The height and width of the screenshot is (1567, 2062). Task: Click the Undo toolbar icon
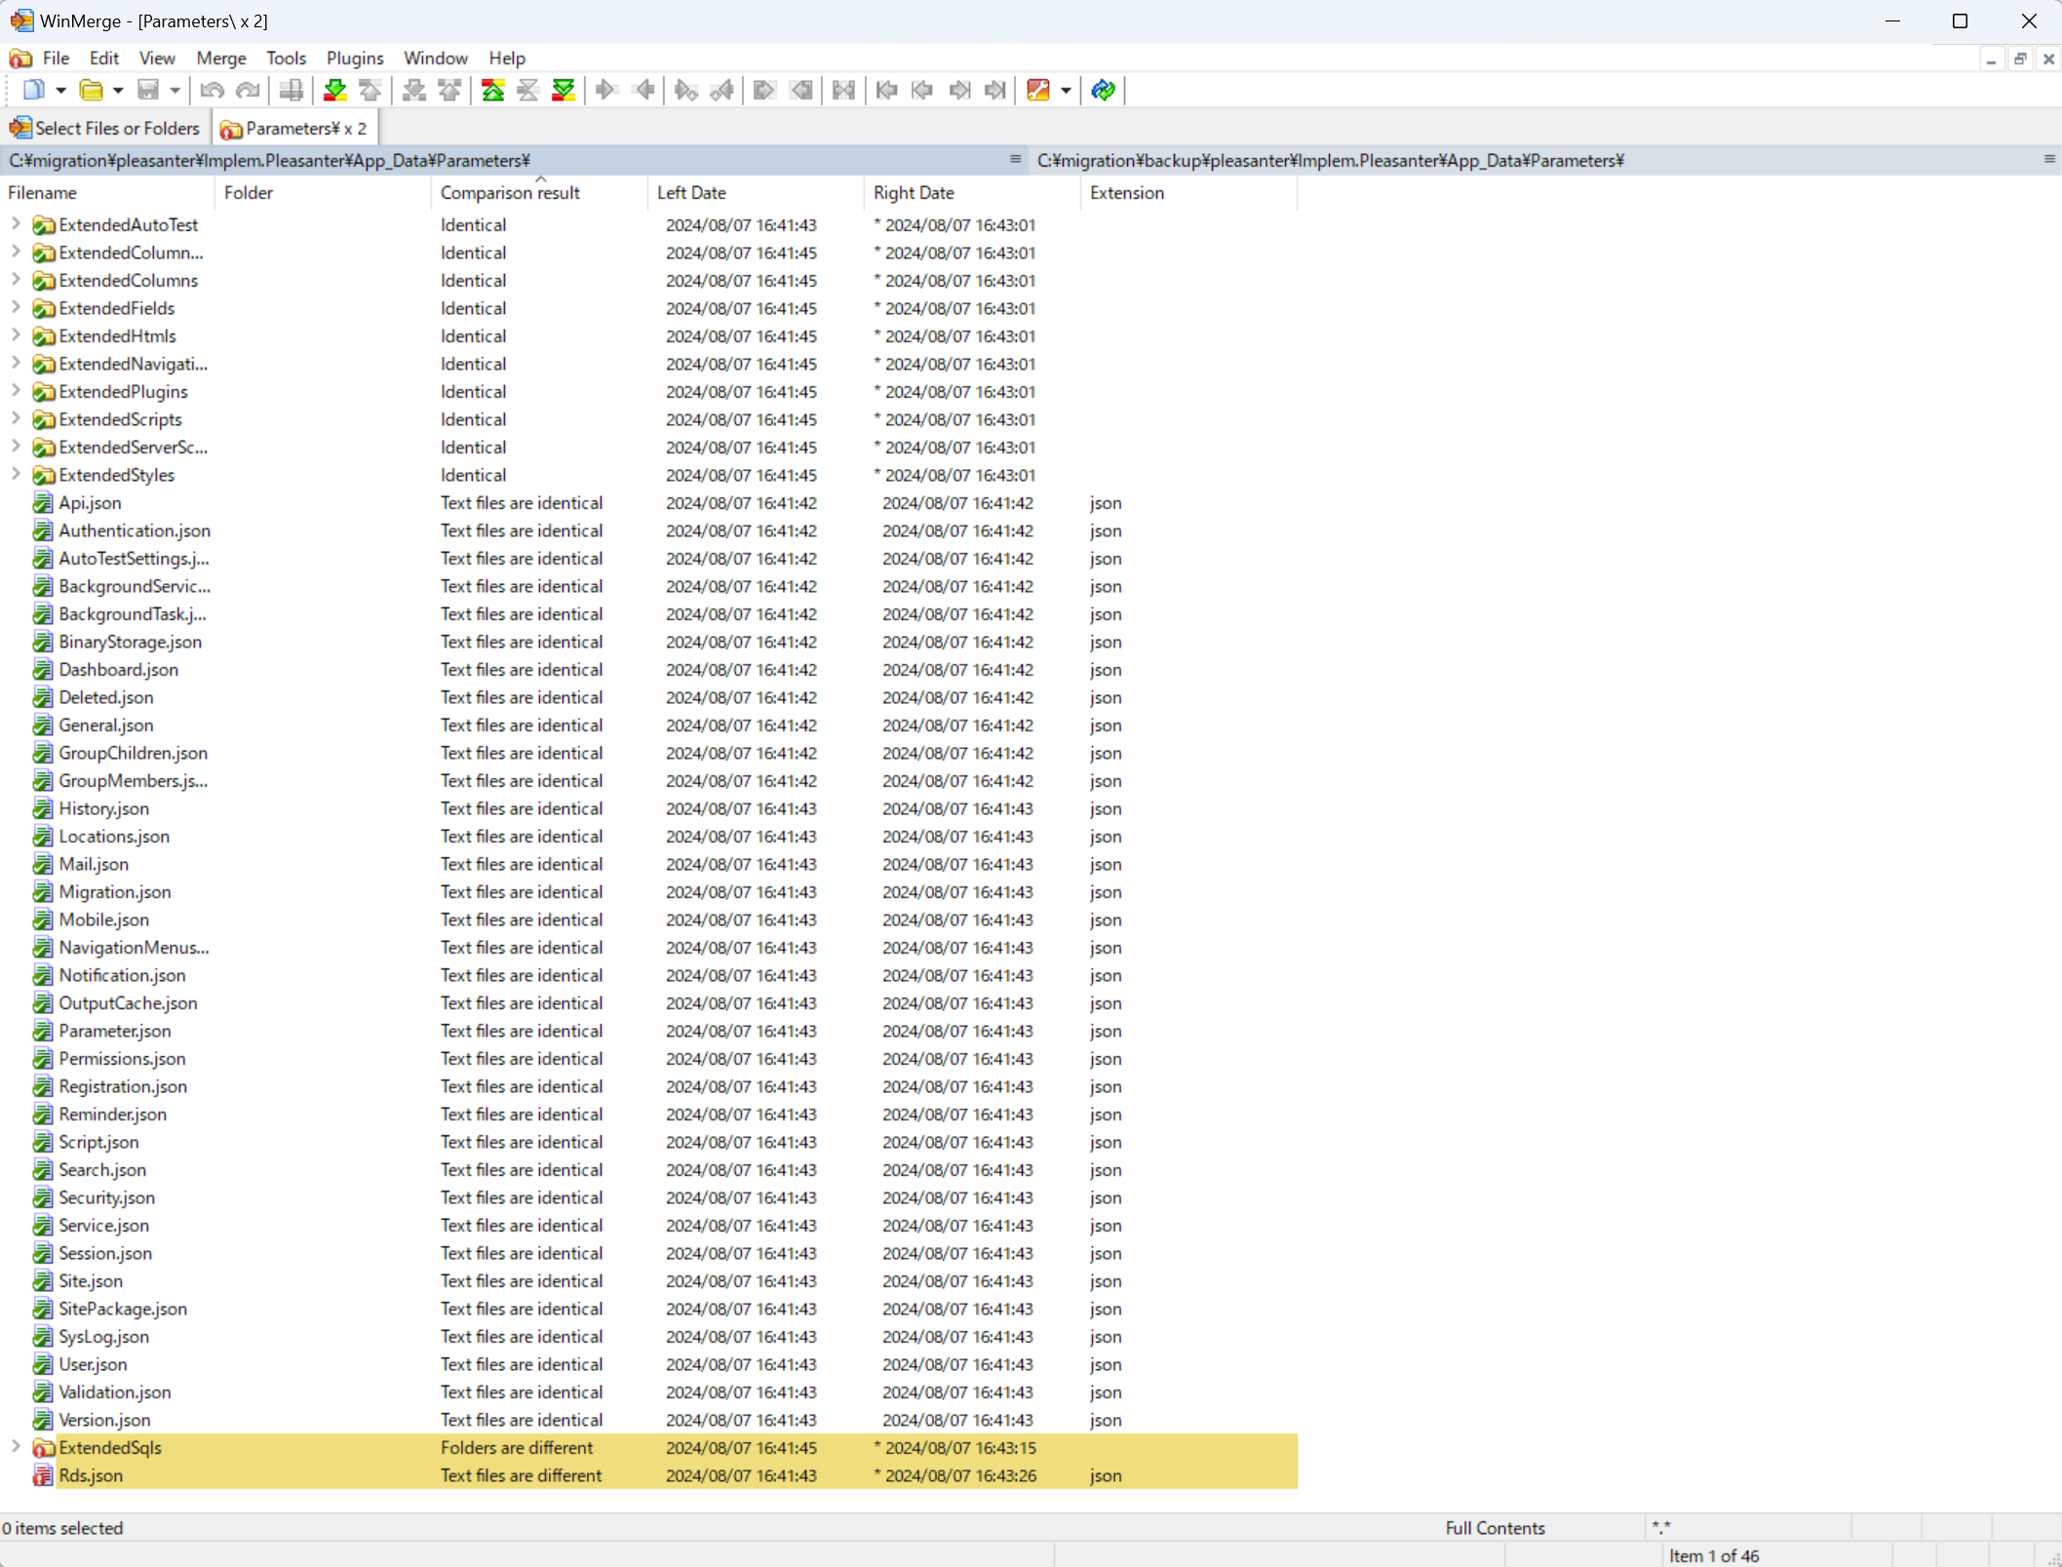212,91
